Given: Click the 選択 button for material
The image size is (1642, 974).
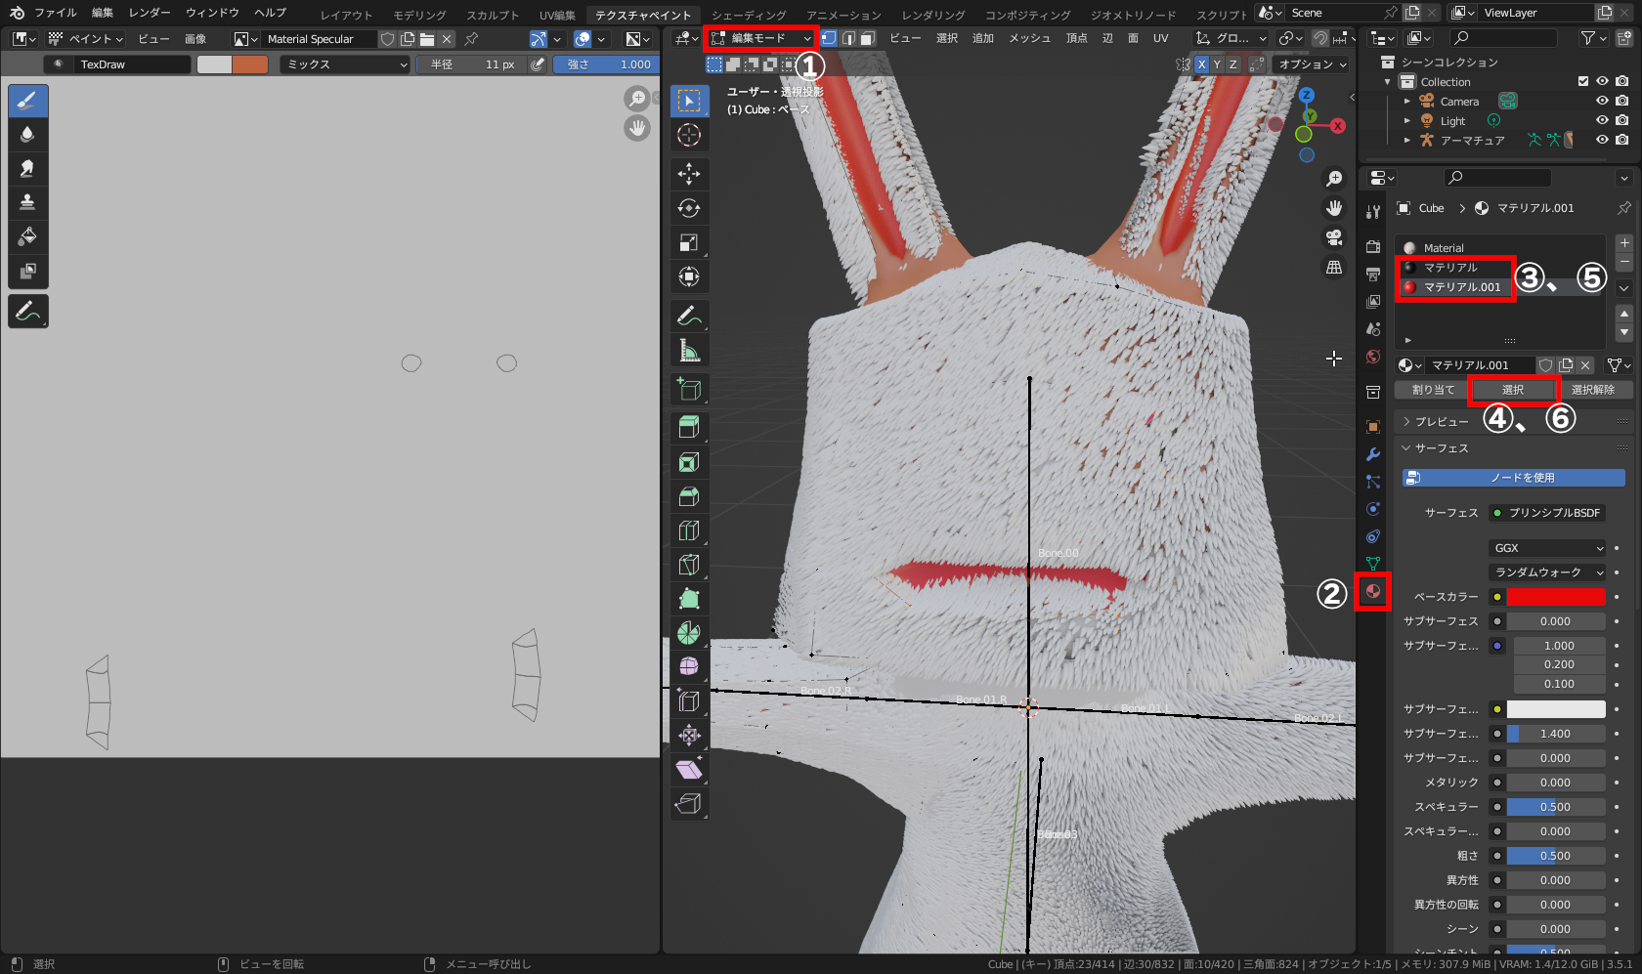Looking at the screenshot, I should click(x=1513, y=390).
